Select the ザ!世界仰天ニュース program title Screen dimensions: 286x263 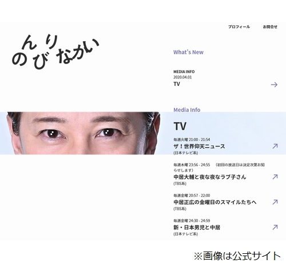pyautogui.click(x=199, y=146)
